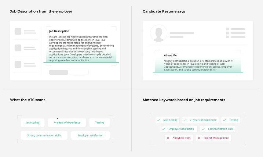Click the checkmark beside Communication skills
Image resolution: width=263 pixels, height=157 pixels.
point(203,129)
